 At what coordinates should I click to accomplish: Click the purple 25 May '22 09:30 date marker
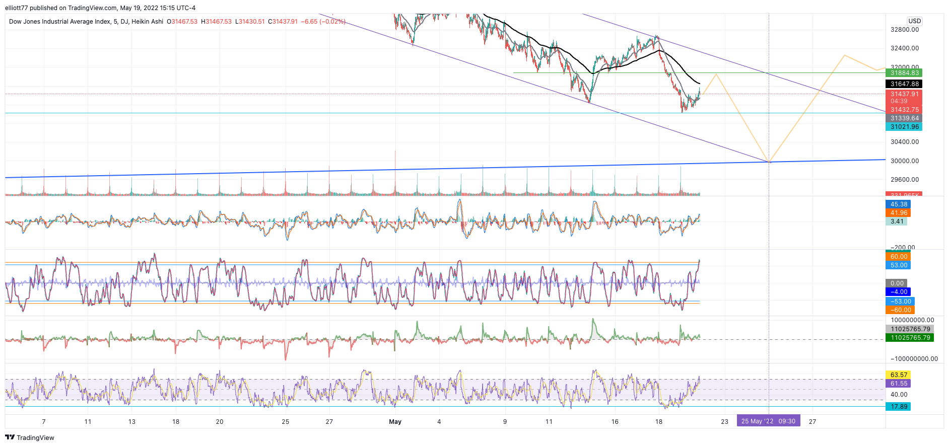click(768, 421)
